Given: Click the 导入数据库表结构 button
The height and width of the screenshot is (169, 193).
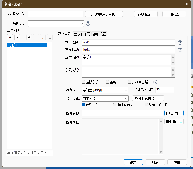Looking at the screenshot, I should [x=106, y=14].
